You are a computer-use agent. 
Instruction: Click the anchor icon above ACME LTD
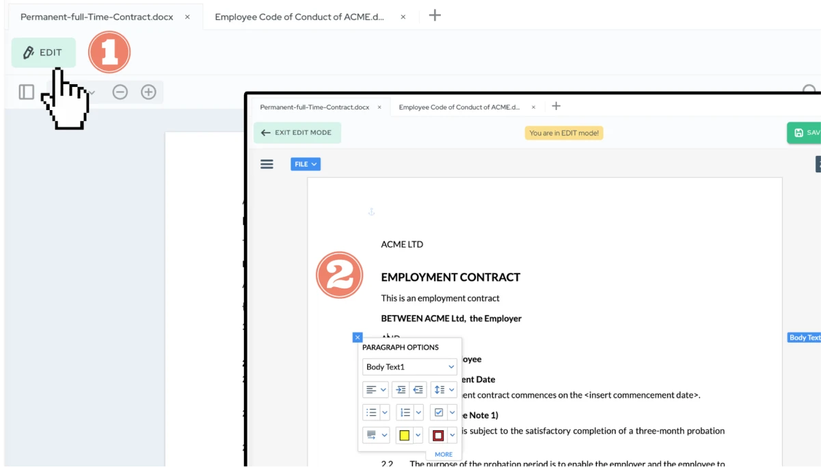coord(372,213)
